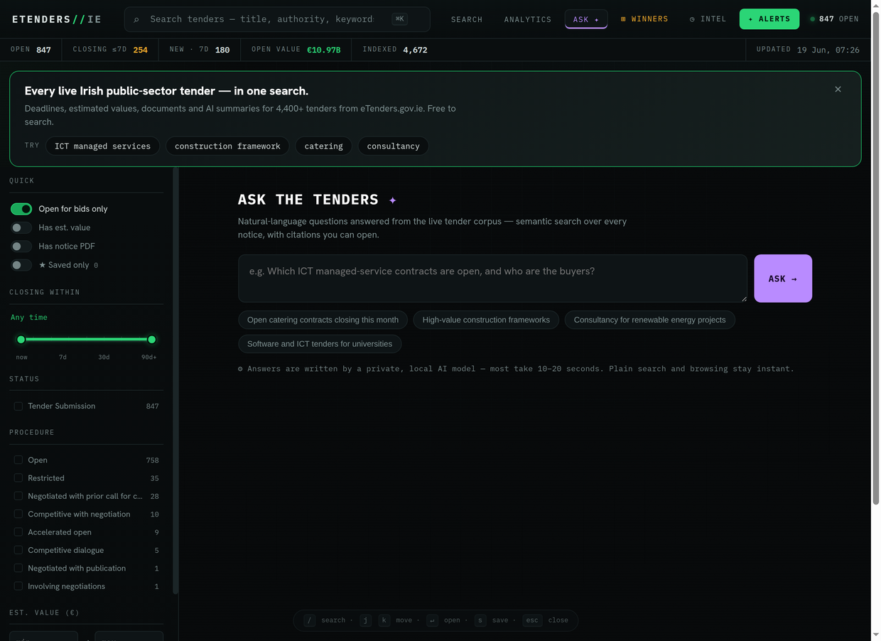Viewport: 881px width, 641px height.
Task: Enable the 'Has notice PDF' toggle
Action: [x=21, y=246]
